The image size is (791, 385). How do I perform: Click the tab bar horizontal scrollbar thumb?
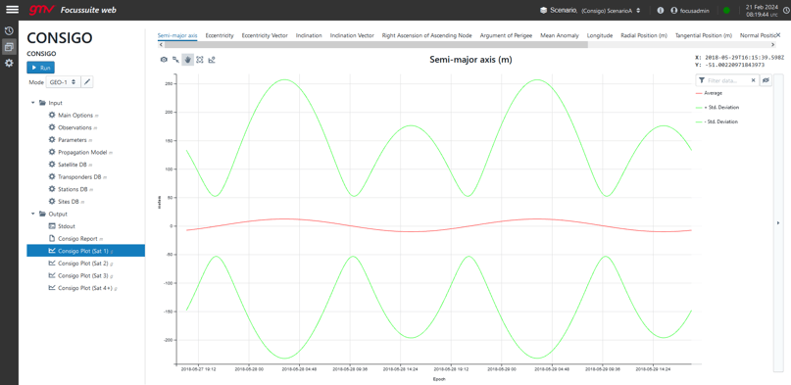(375, 45)
